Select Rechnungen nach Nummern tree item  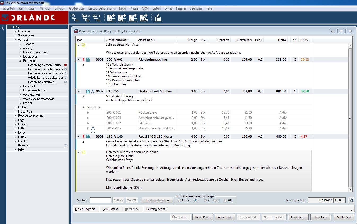[x=46, y=69]
